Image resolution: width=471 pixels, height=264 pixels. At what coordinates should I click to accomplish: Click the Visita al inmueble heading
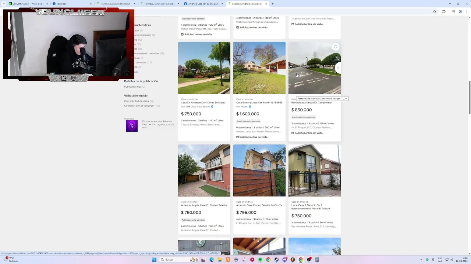(136, 96)
